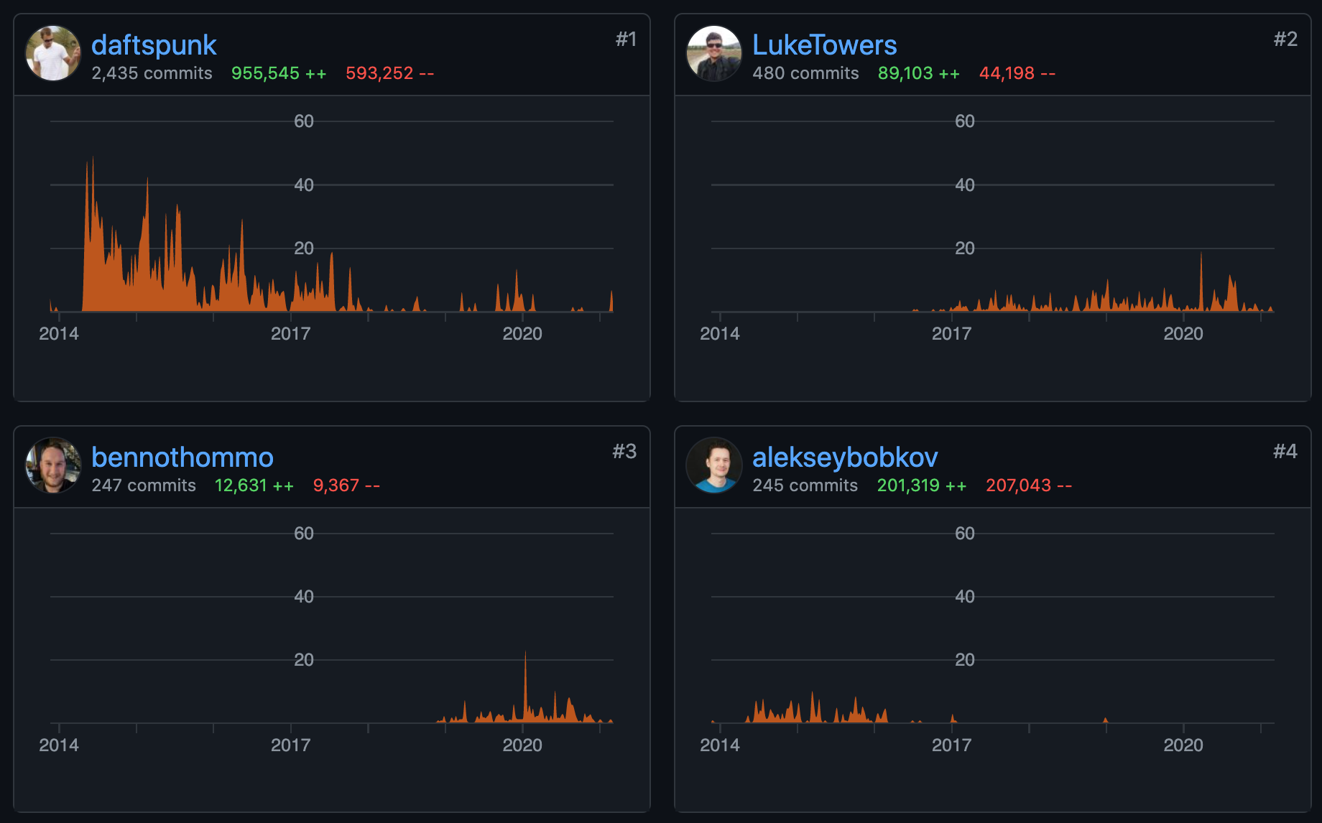The image size is (1322, 823).
Task: Click LukeTowers' profile avatar
Action: pos(713,54)
